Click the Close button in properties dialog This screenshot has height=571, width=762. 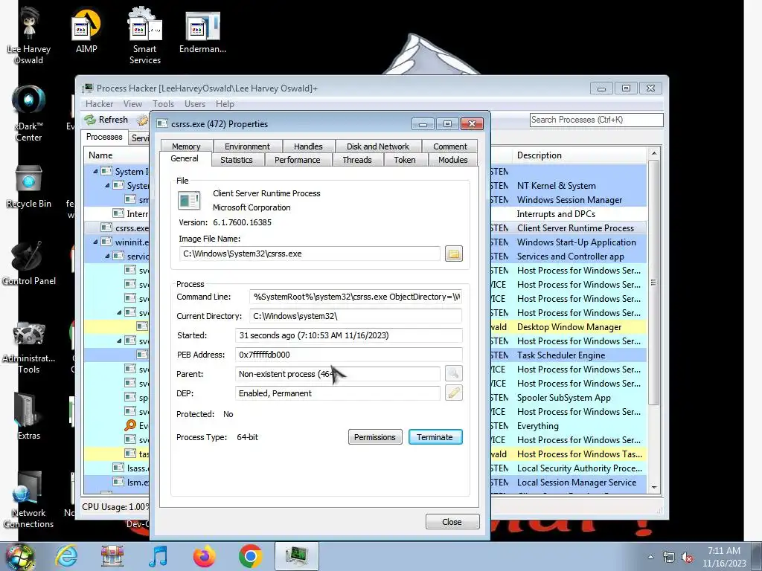[x=452, y=522]
